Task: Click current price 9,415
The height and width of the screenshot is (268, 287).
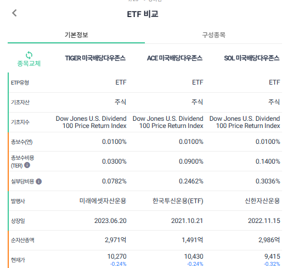Action: 272,256
